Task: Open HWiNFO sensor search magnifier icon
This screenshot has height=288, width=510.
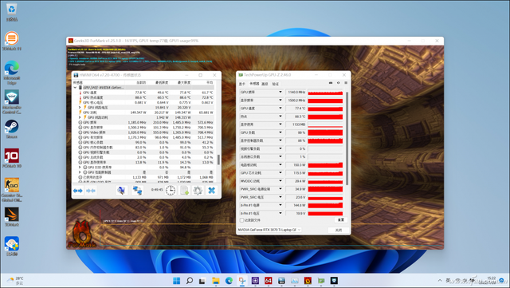Action: [122, 191]
